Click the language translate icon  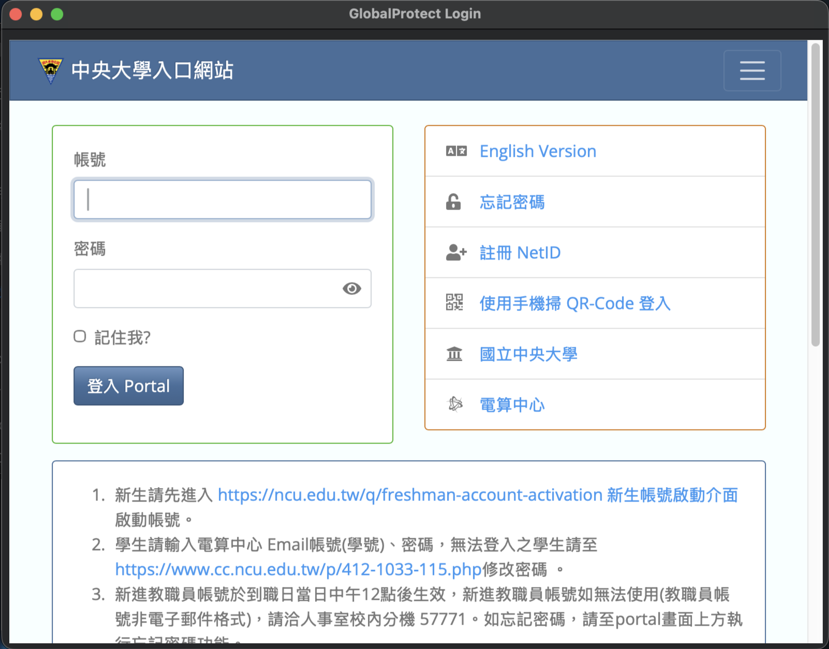(456, 151)
